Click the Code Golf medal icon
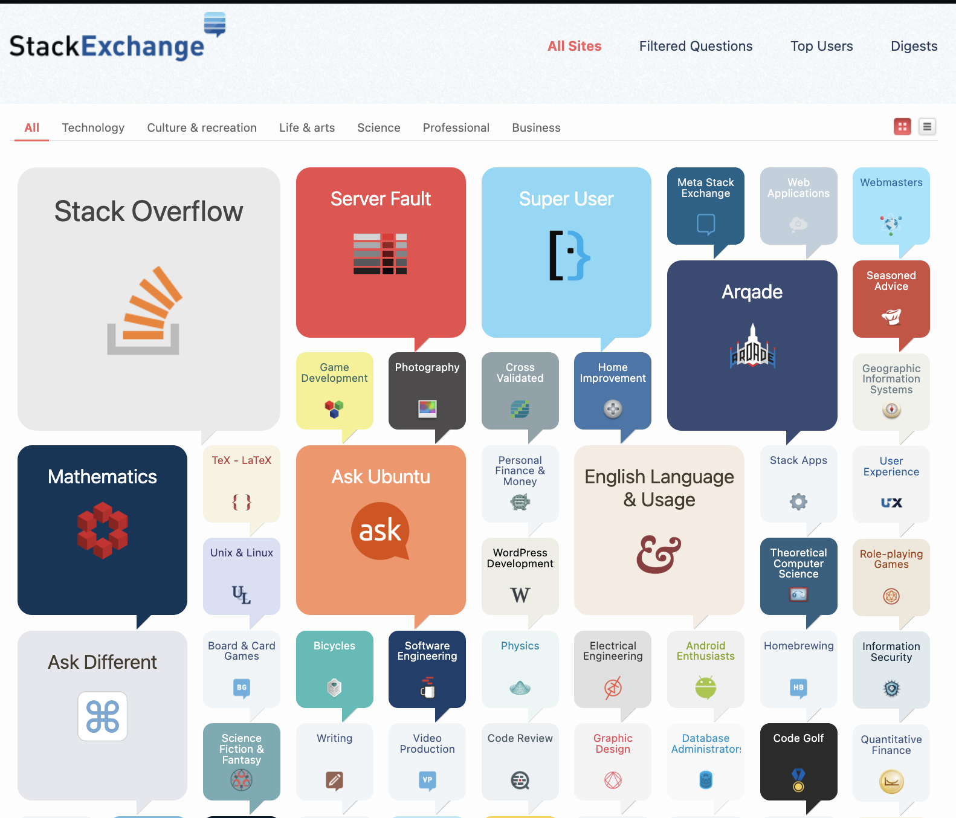Screen dimensions: 956x818 [x=798, y=780]
